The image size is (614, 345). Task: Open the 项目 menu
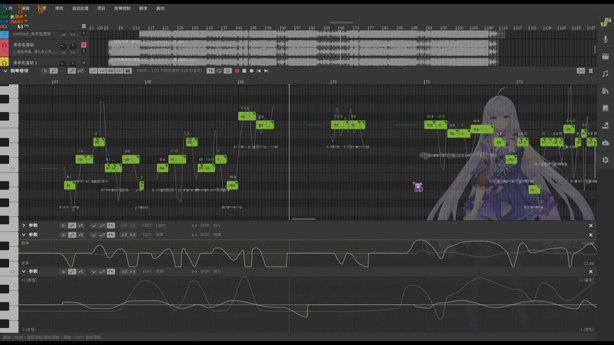[x=101, y=8]
